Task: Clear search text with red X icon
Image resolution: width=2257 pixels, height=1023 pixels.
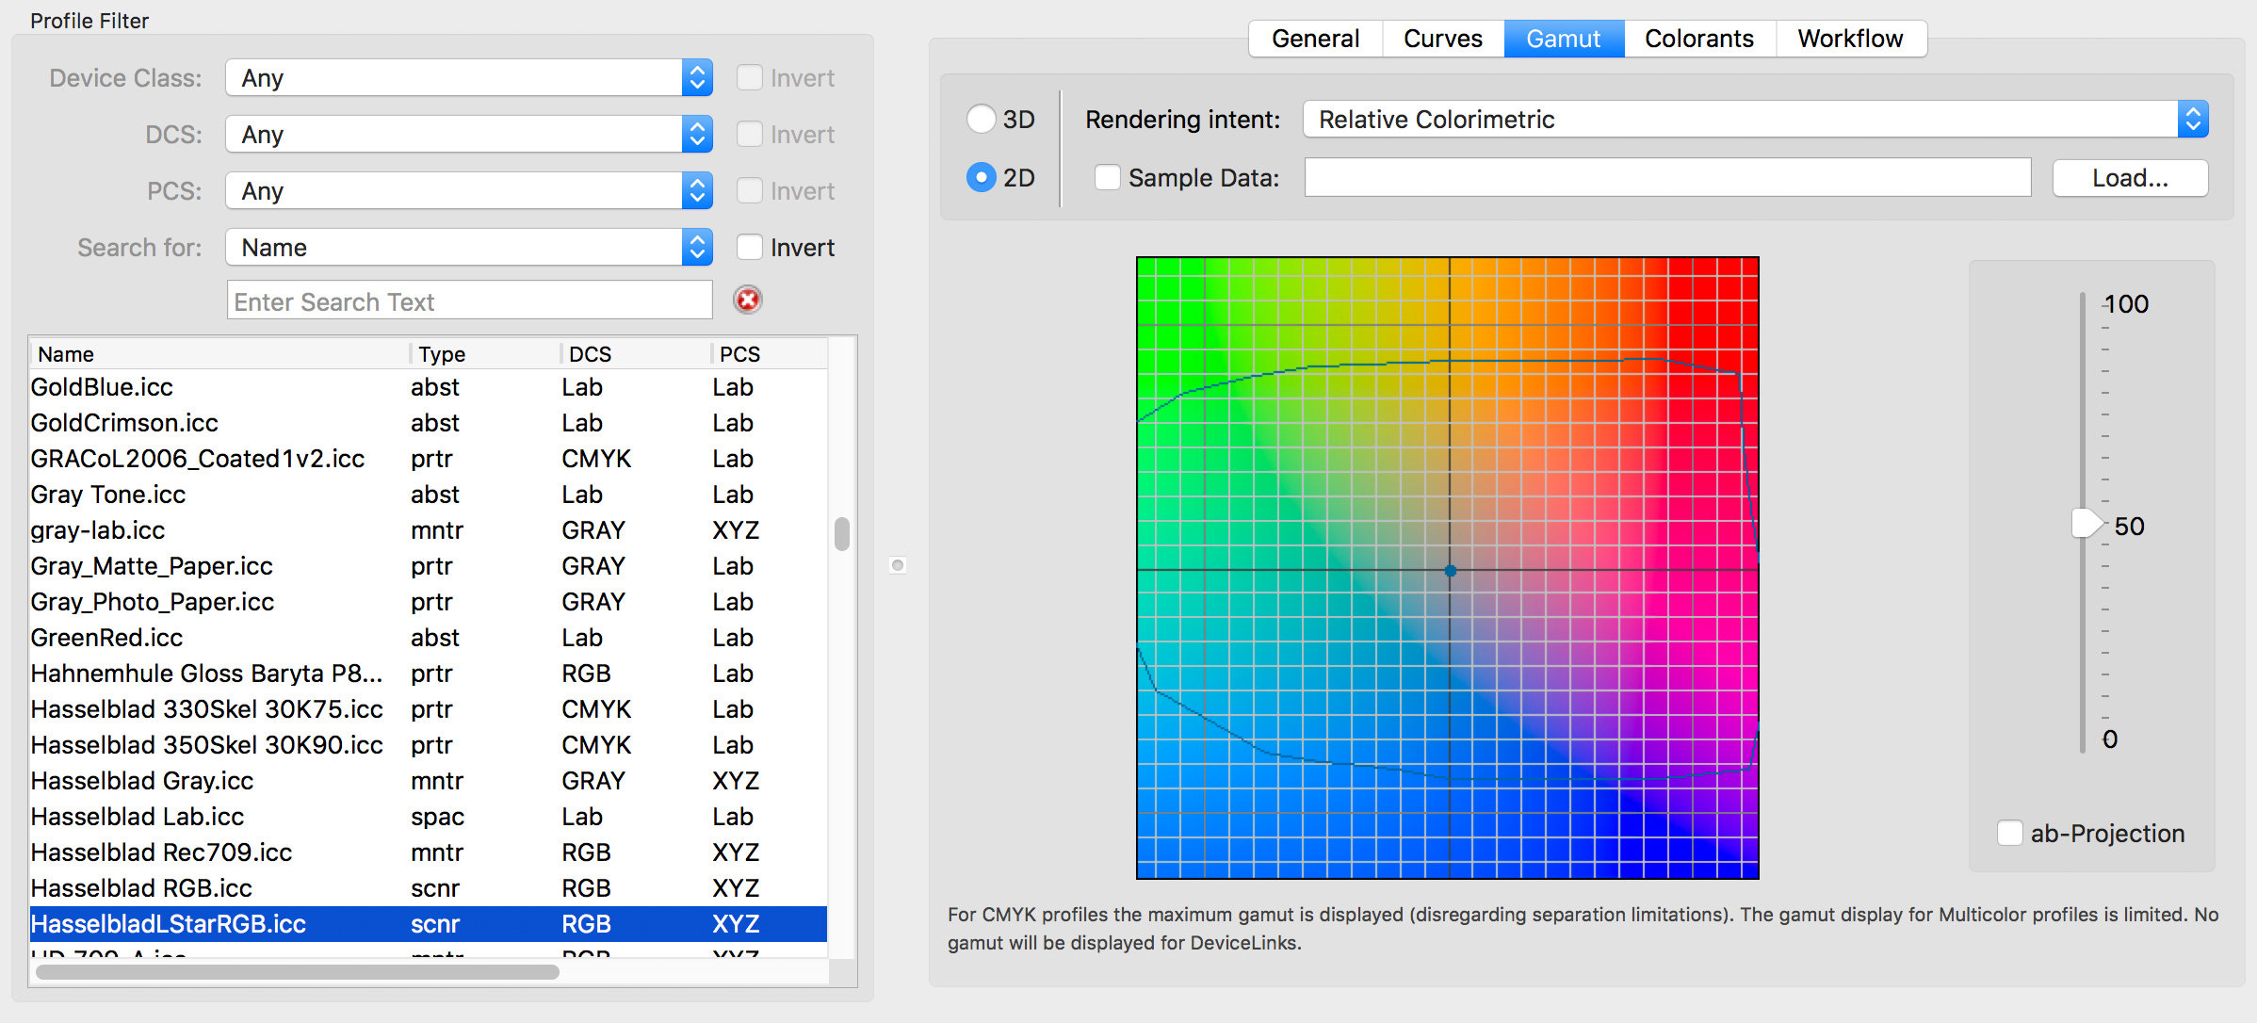Action: 747,300
